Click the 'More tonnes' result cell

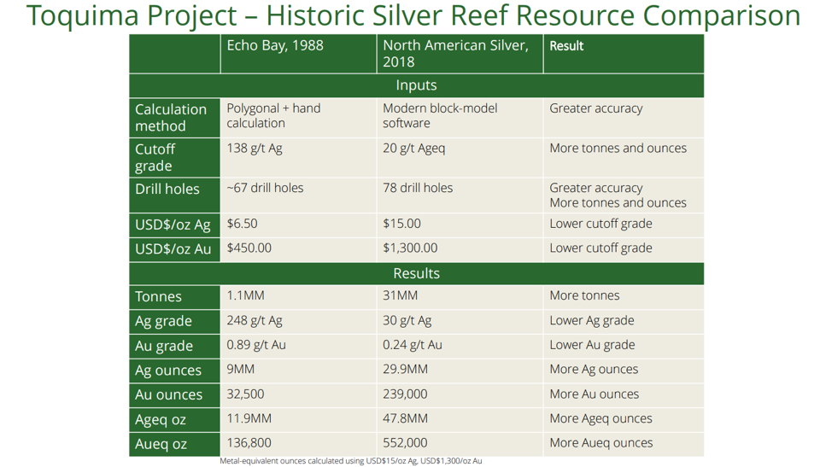(624, 297)
